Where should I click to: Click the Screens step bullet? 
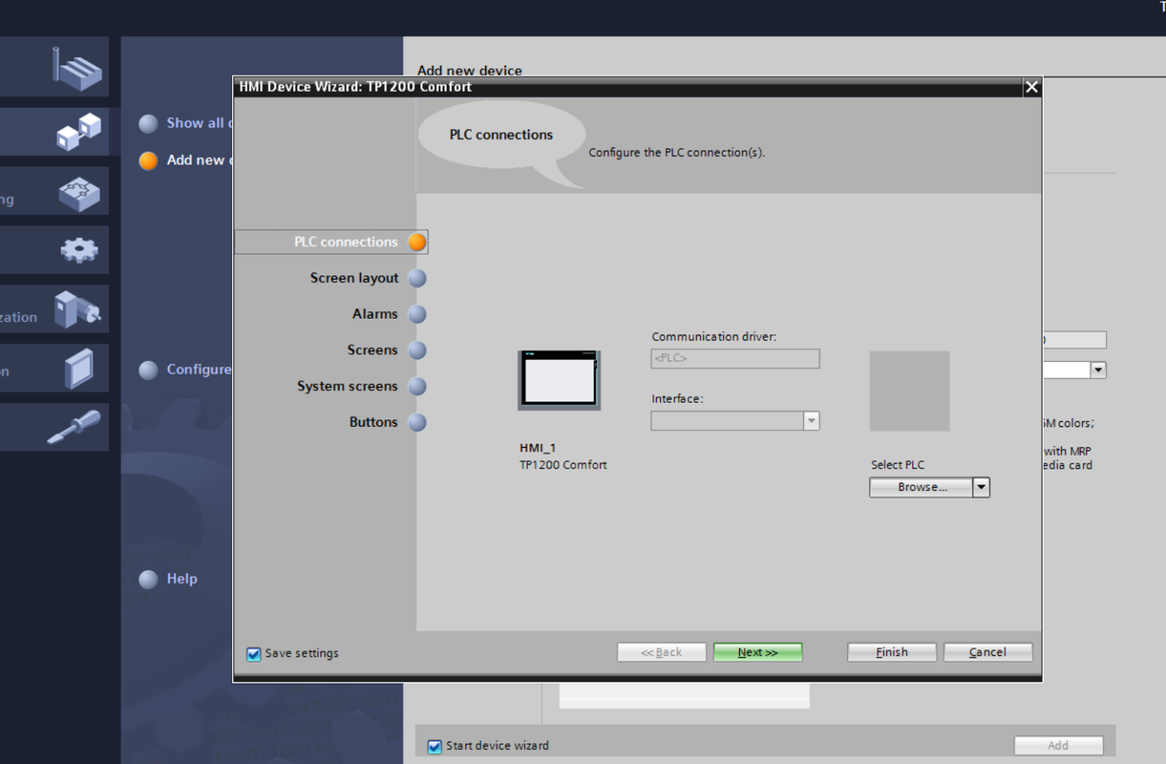point(417,350)
